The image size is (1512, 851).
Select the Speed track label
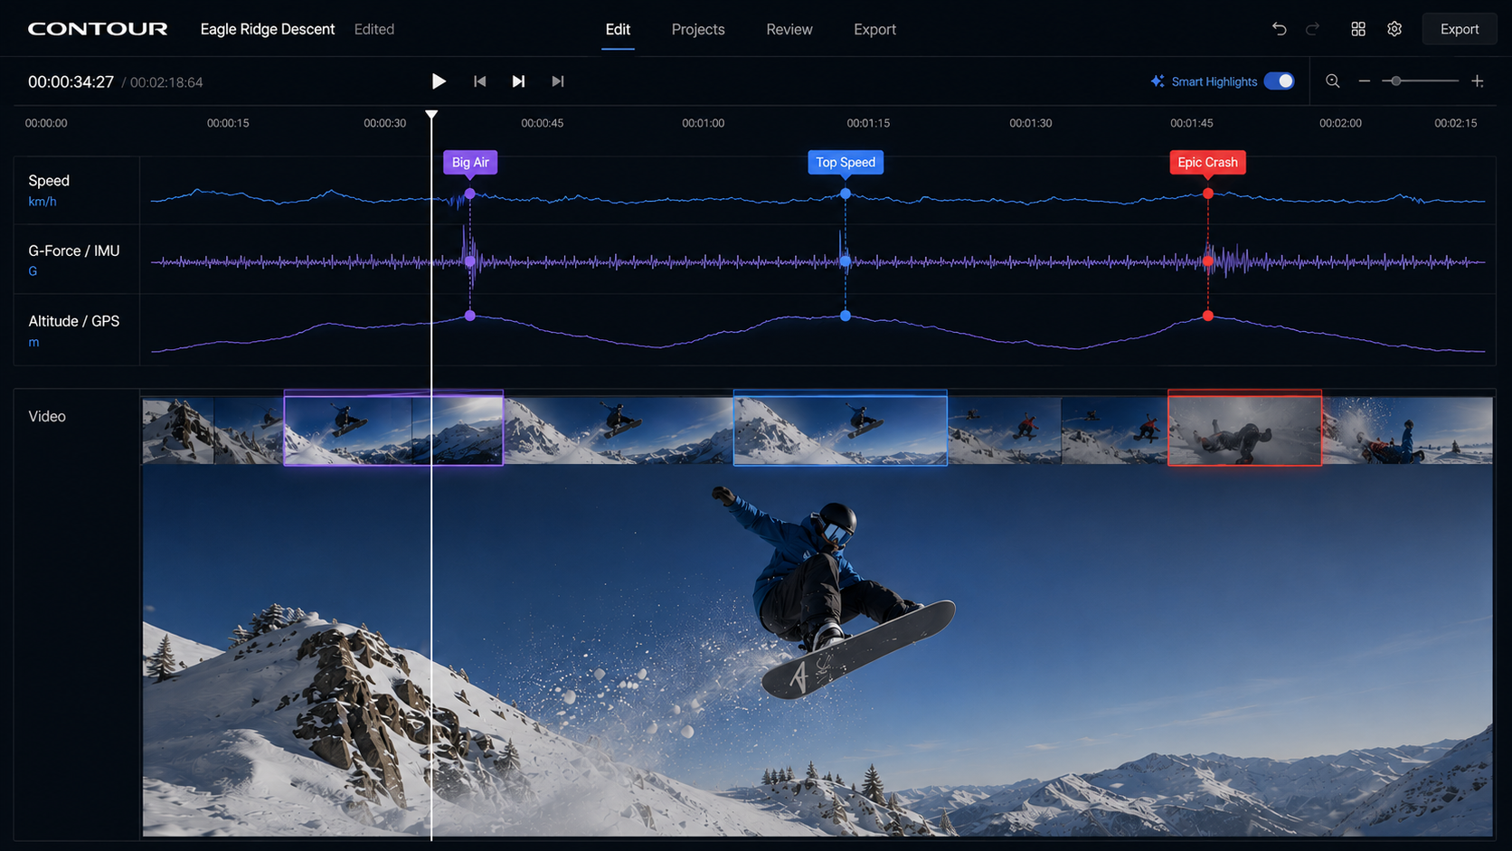[49, 181]
